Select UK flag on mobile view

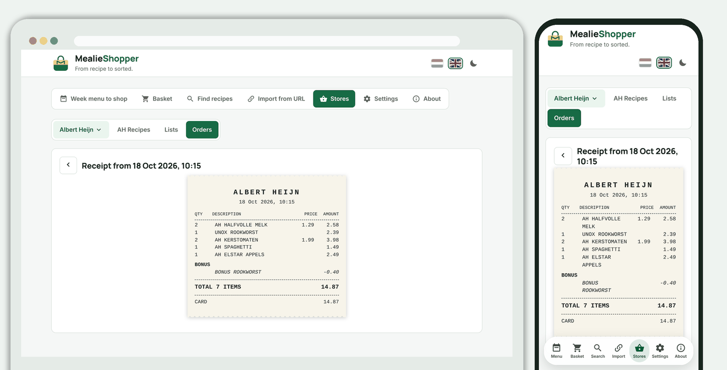[664, 63]
